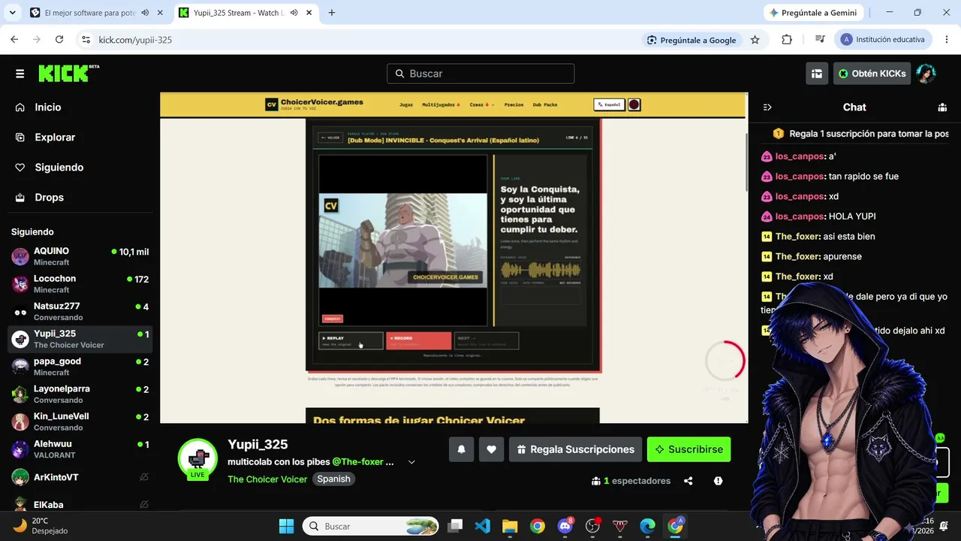Click the 'Regala 1 suscripción' chat banner
This screenshot has width=961, height=541.
[x=860, y=134]
